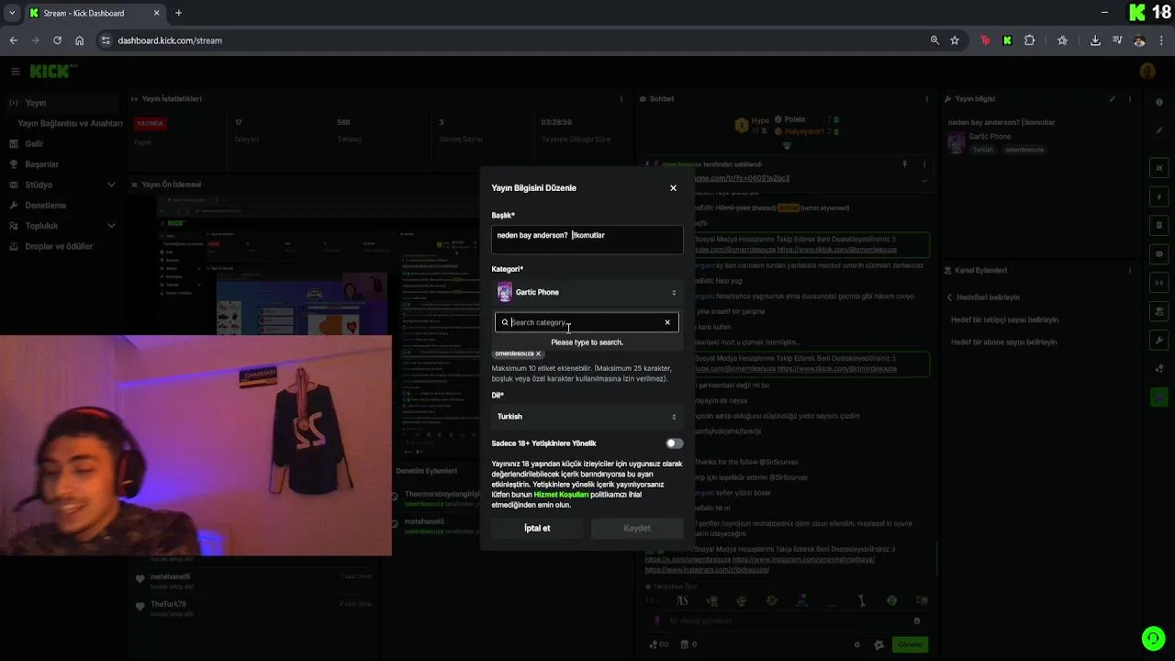Click the Bir mesaj gönderin input
This screenshot has height=661, width=1175.
coord(788,621)
